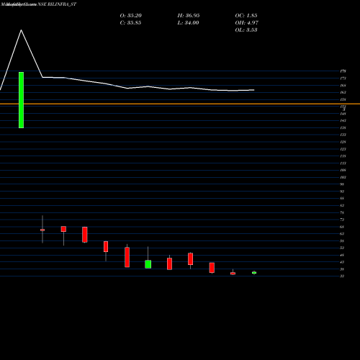Click the OH: 4.97 value

[x=247, y=23]
